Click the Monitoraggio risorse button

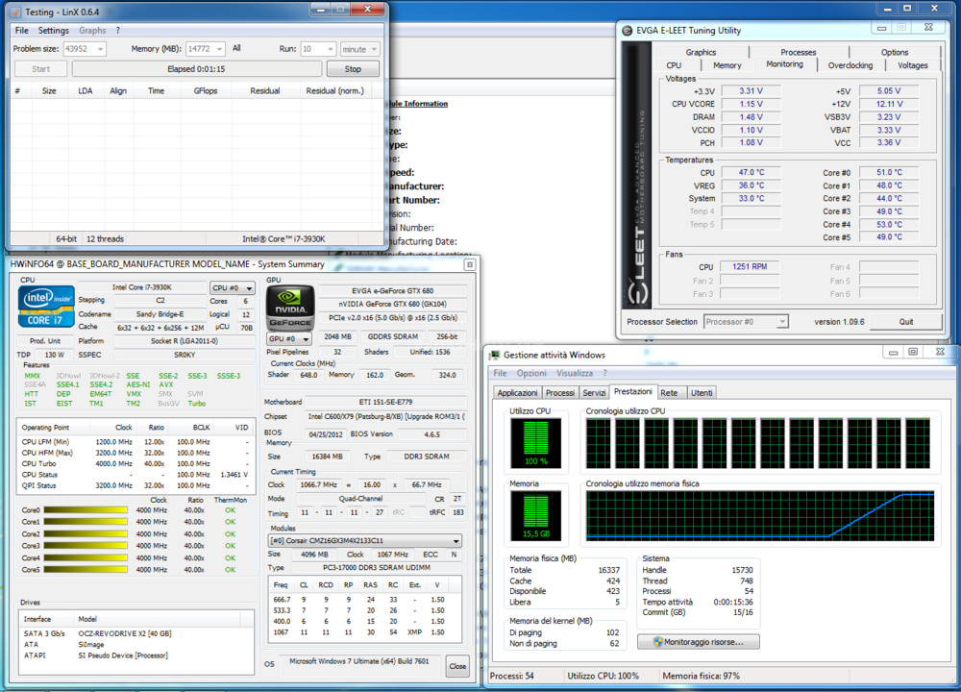[699, 642]
